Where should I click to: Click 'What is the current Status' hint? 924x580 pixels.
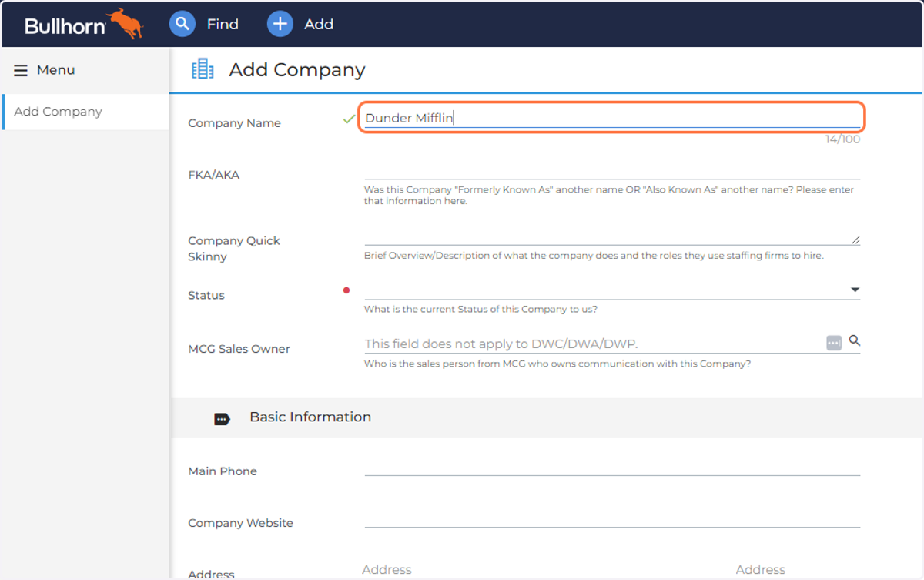coord(480,310)
